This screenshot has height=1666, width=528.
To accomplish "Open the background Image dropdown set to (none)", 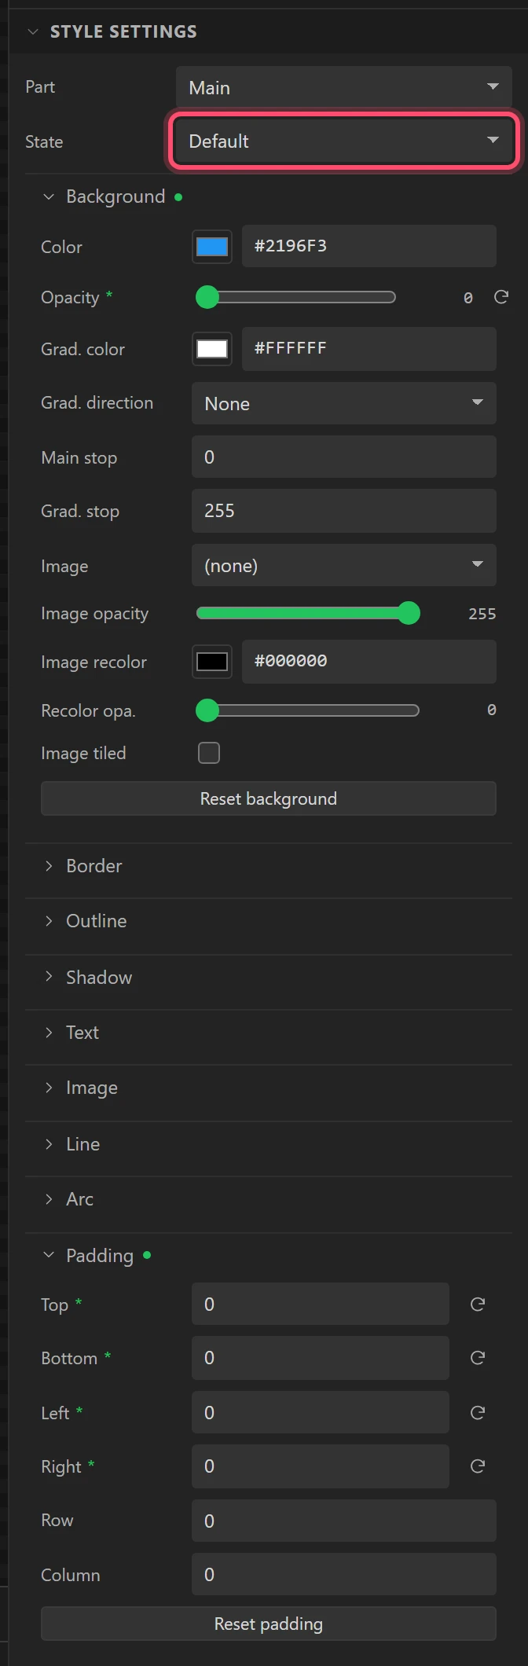I will click(343, 565).
